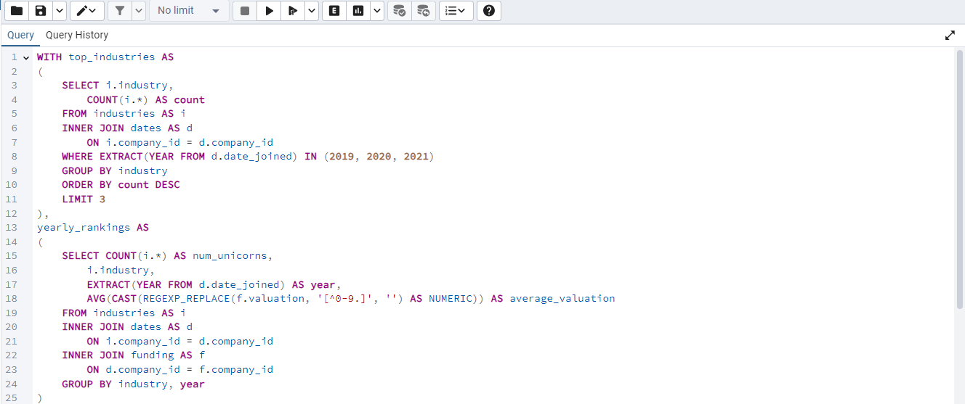Stop the running query
965x404 pixels.
[245, 11]
